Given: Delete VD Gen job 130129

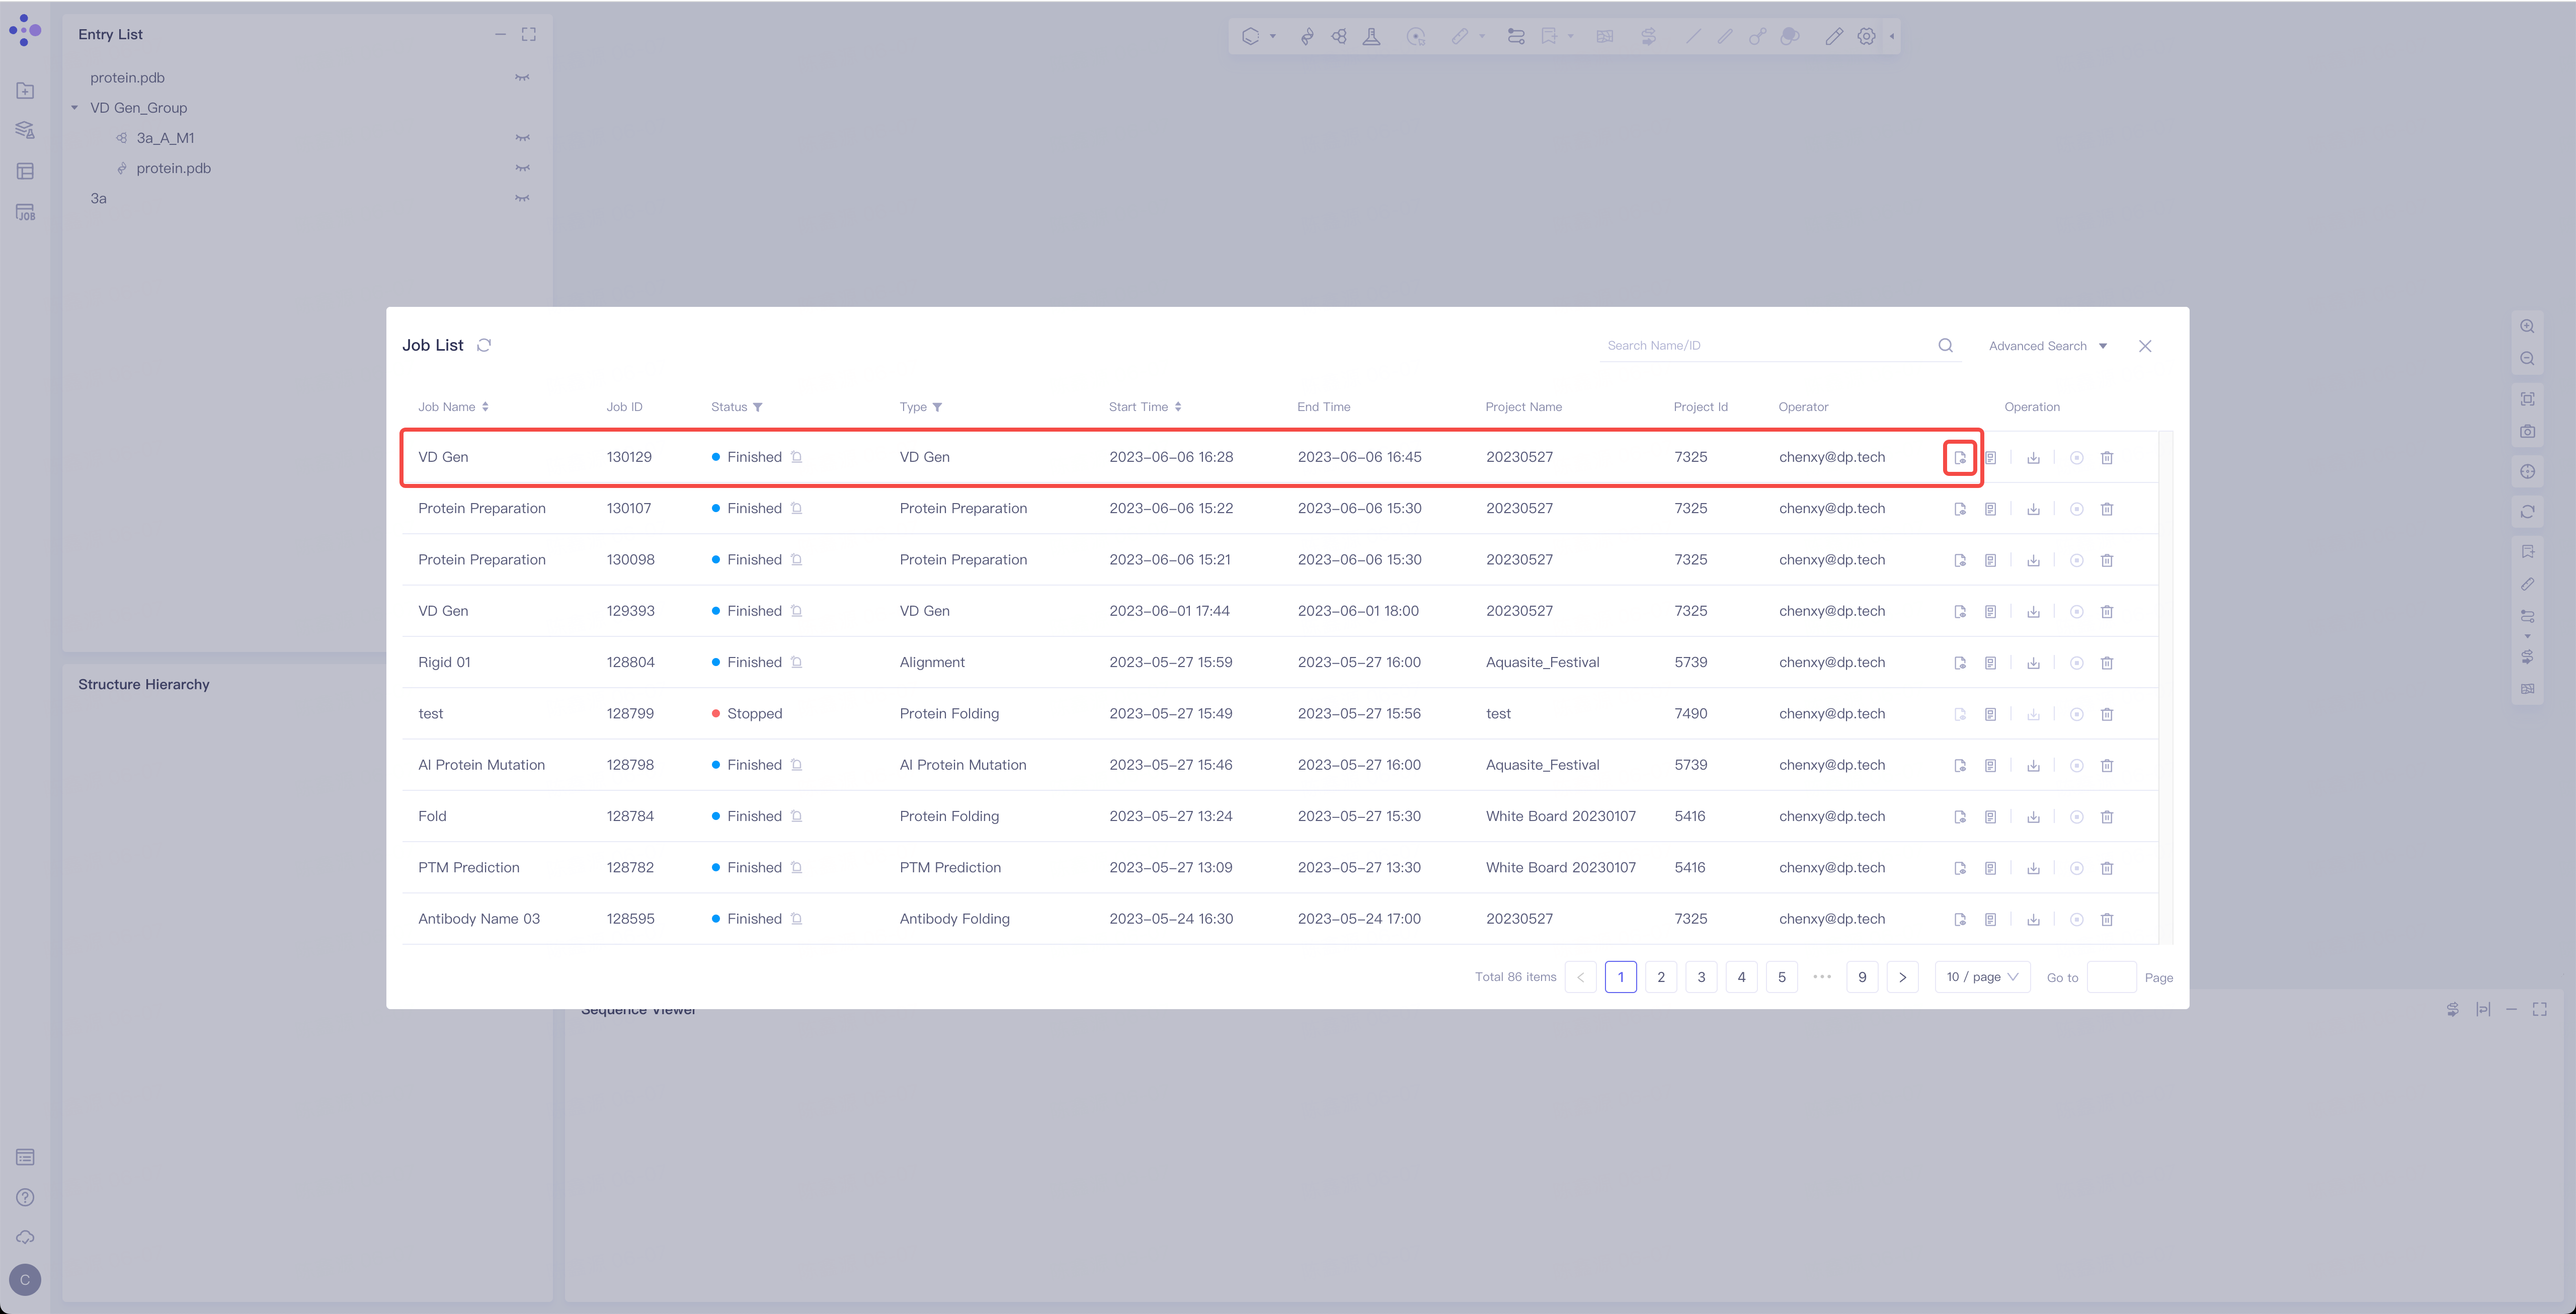Looking at the screenshot, I should [2107, 458].
